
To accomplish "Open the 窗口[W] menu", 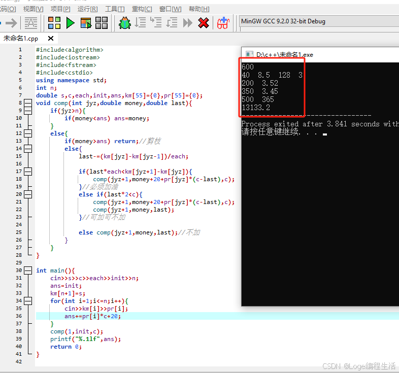I will pos(170,9).
